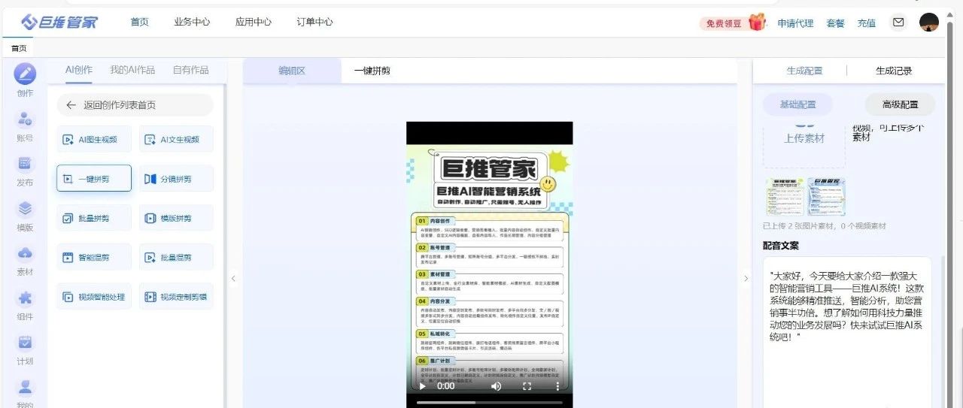
Task: Open 业务中心 menu
Action: point(192,23)
